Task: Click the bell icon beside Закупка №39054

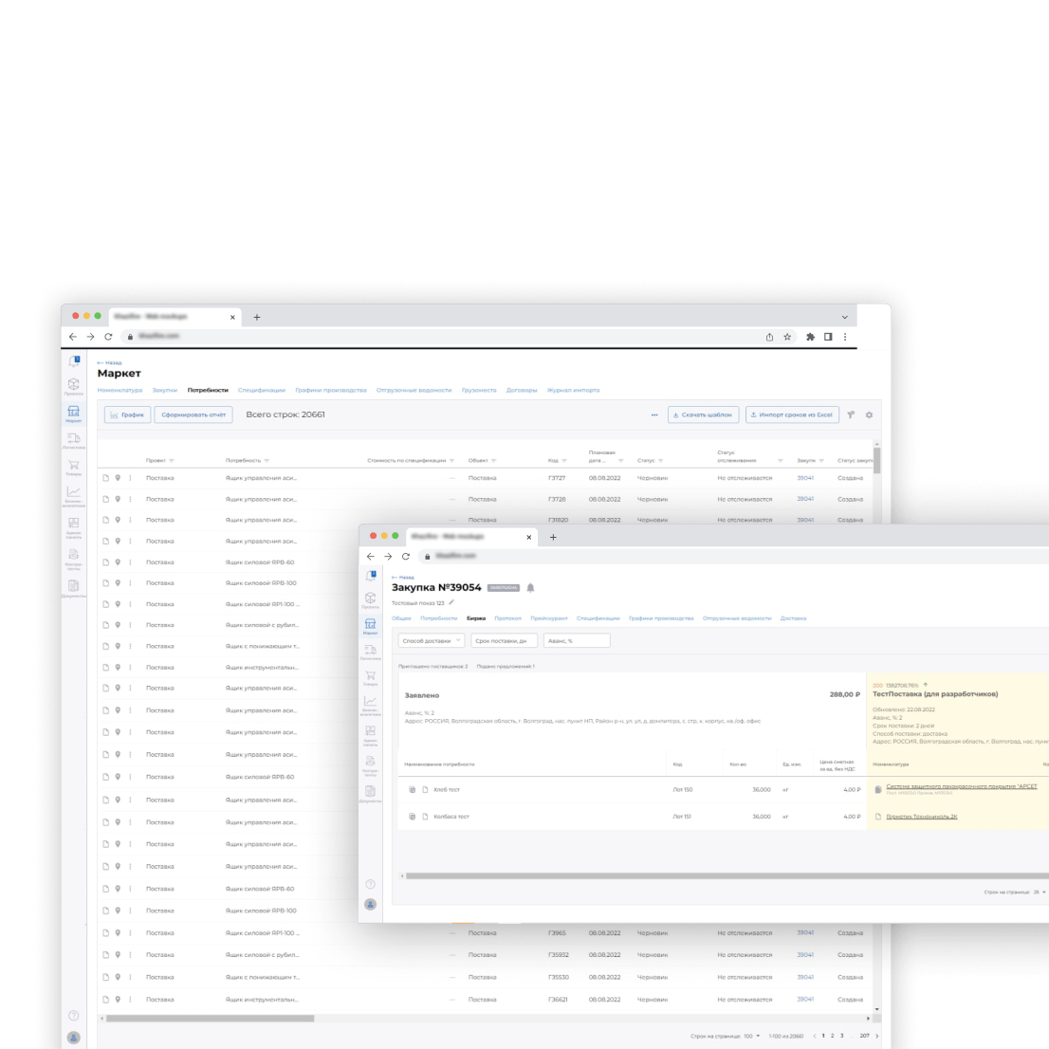Action: (x=531, y=588)
